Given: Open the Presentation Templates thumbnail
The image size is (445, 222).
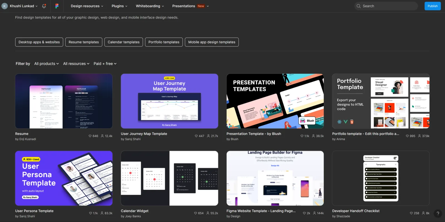Looking at the screenshot, I should 275,101.
